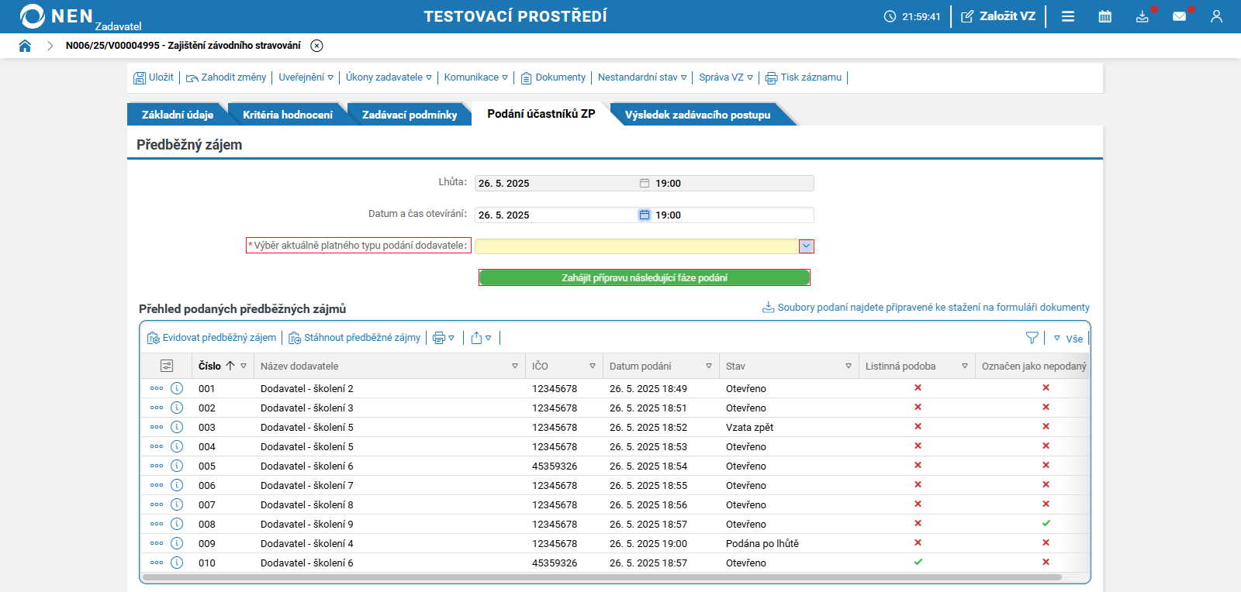Expand the typ podání dodavatele dropdown
The width and height of the screenshot is (1241, 592).
807,246
